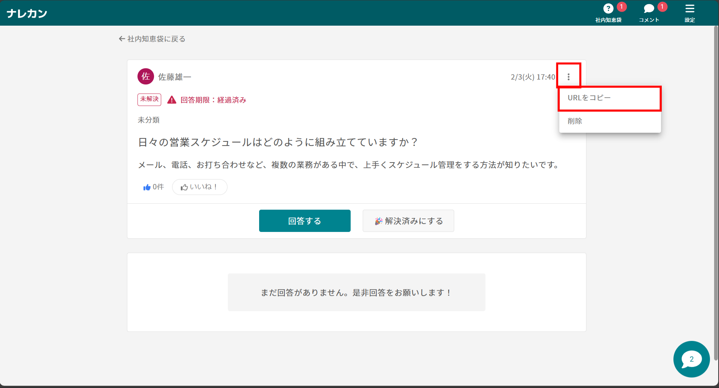Click the celebration emoji on 解決済みにする
The width and height of the screenshot is (719, 388).
[379, 221]
